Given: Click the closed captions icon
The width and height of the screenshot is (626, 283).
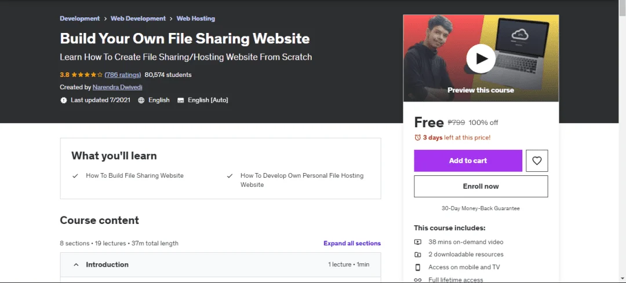Looking at the screenshot, I should tap(181, 100).
